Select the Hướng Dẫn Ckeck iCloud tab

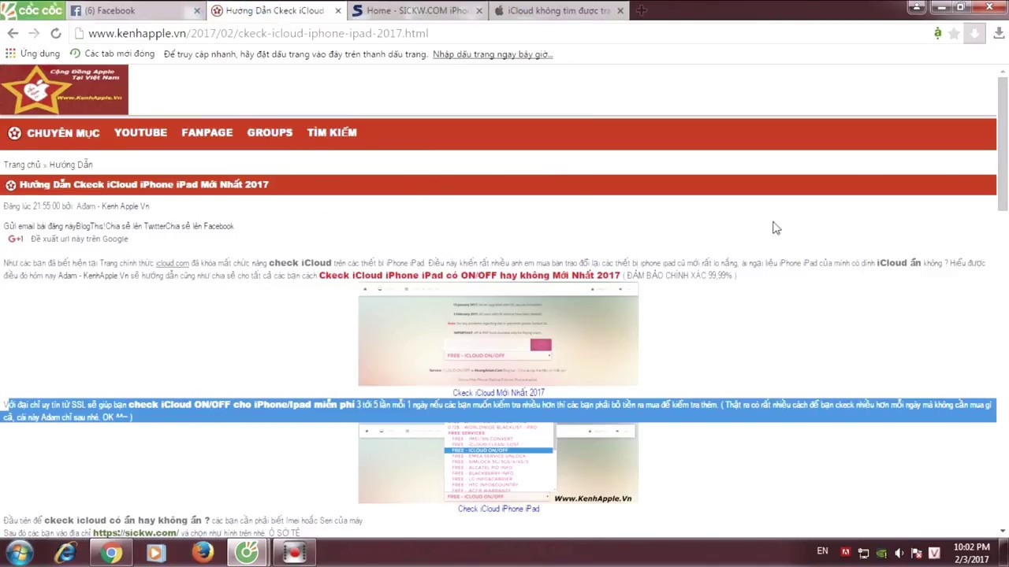274,10
